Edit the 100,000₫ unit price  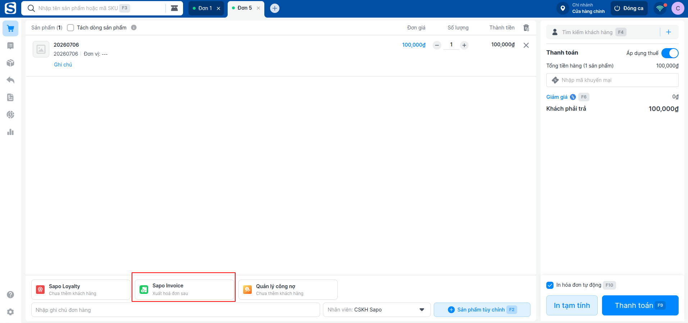tap(414, 45)
